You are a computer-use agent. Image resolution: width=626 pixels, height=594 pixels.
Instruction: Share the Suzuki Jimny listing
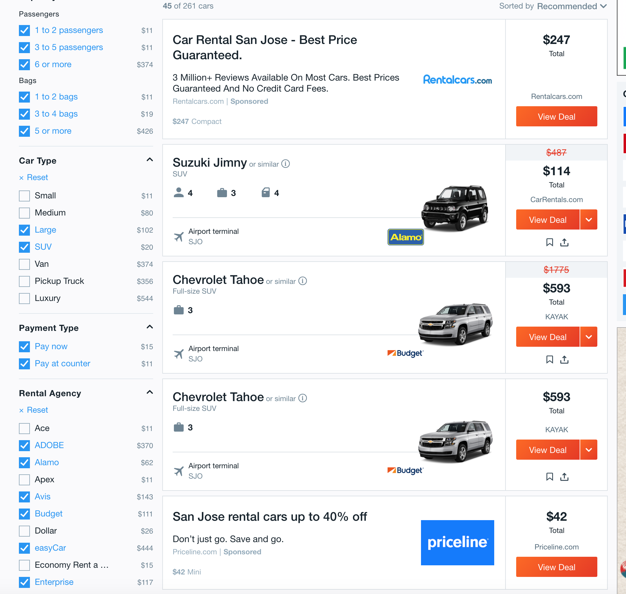click(564, 243)
